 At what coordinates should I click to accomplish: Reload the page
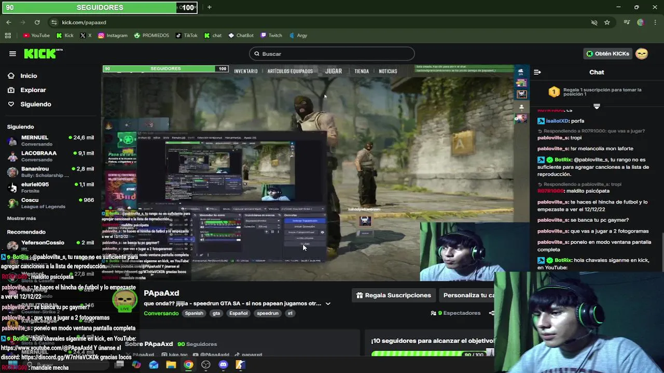(x=37, y=22)
